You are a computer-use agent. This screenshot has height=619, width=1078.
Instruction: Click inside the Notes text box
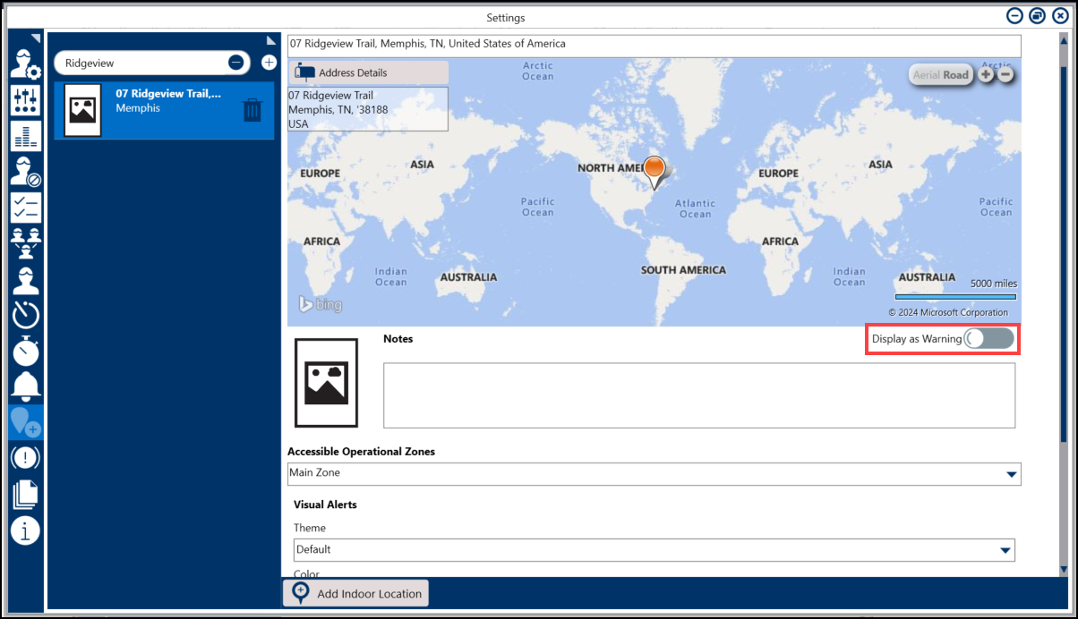pyautogui.click(x=698, y=395)
